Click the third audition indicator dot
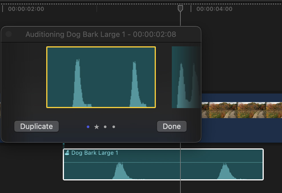This screenshot has width=282, height=193. click(x=105, y=127)
